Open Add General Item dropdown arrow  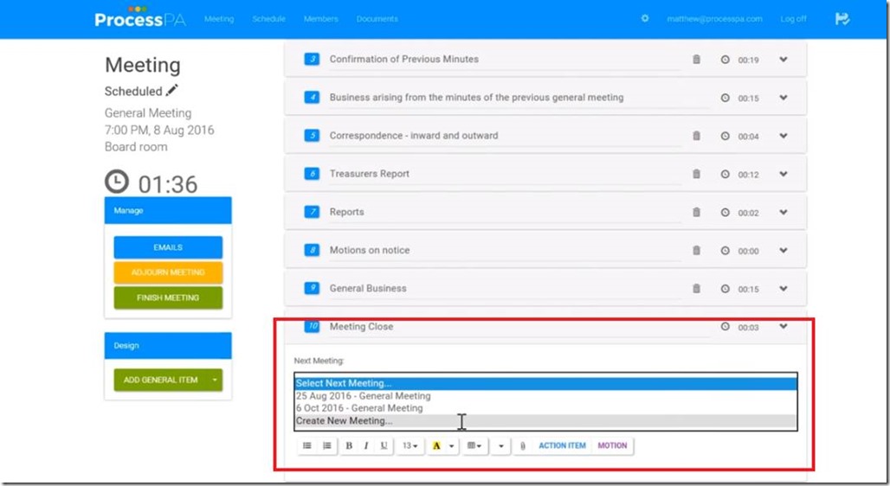pyautogui.click(x=213, y=380)
